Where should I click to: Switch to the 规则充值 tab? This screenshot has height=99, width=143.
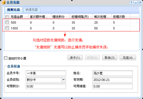(x=14, y=10)
